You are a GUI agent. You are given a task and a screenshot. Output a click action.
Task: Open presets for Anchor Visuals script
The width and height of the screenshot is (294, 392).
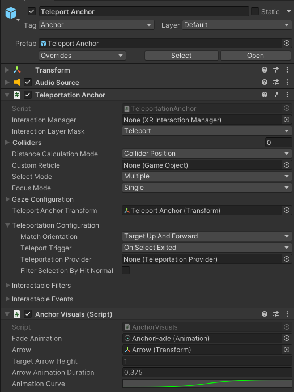point(276,314)
